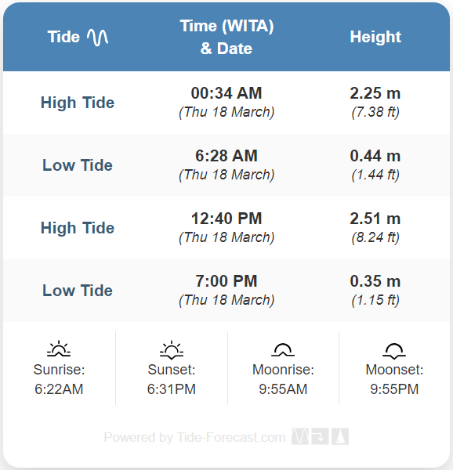Click the 0.35 m height value

pos(375,281)
